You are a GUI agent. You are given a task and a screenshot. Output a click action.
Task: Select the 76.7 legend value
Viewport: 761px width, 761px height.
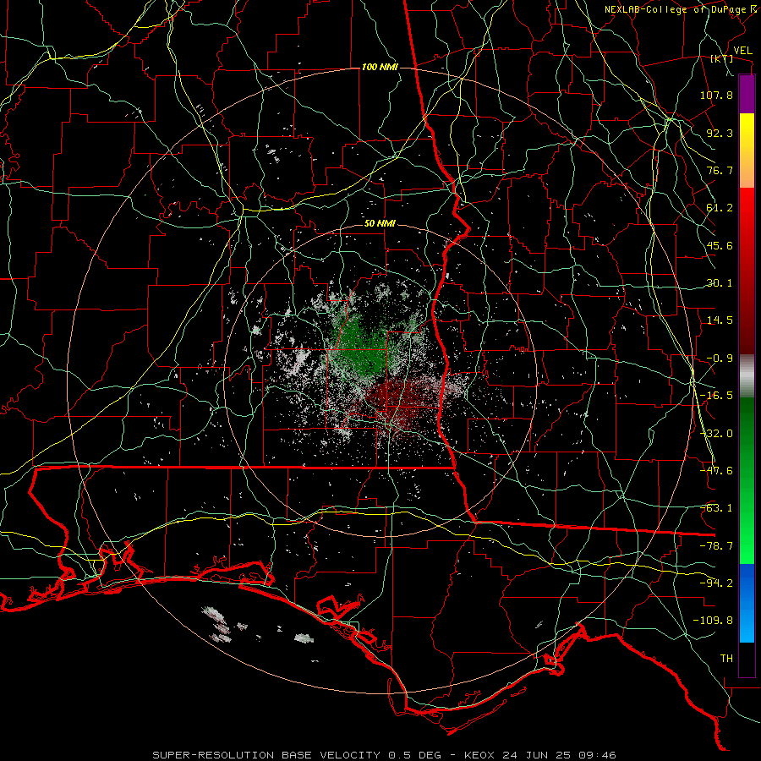tap(720, 170)
